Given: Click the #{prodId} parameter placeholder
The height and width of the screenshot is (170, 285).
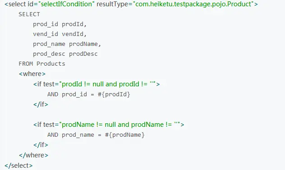Looking at the screenshot, I should coord(114,94).
